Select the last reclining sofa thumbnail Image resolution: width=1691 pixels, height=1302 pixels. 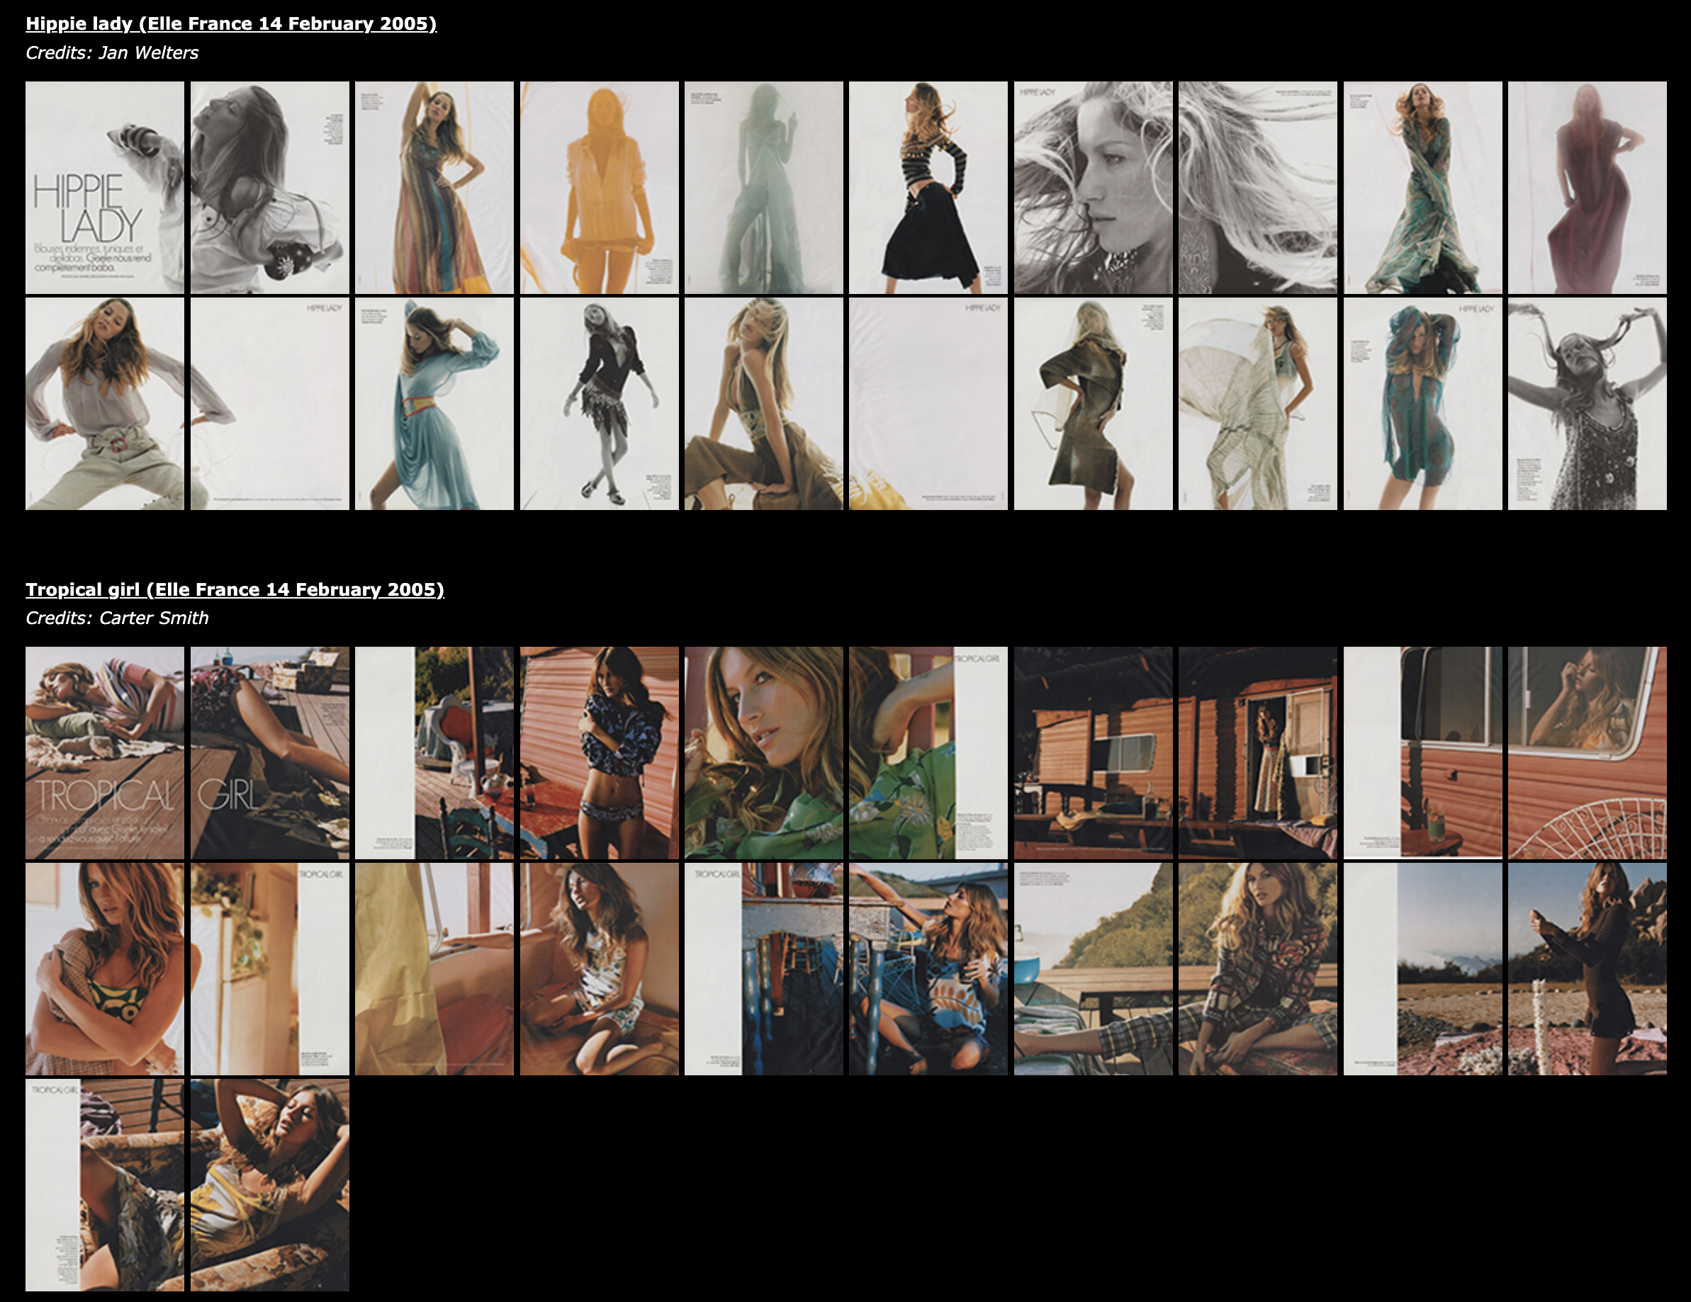coord(269,1184)
